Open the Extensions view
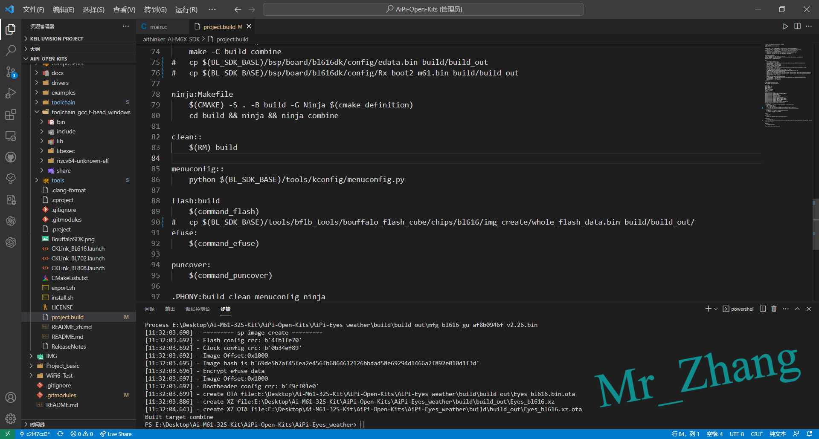 pyautogui.click(x=11, y=115)
